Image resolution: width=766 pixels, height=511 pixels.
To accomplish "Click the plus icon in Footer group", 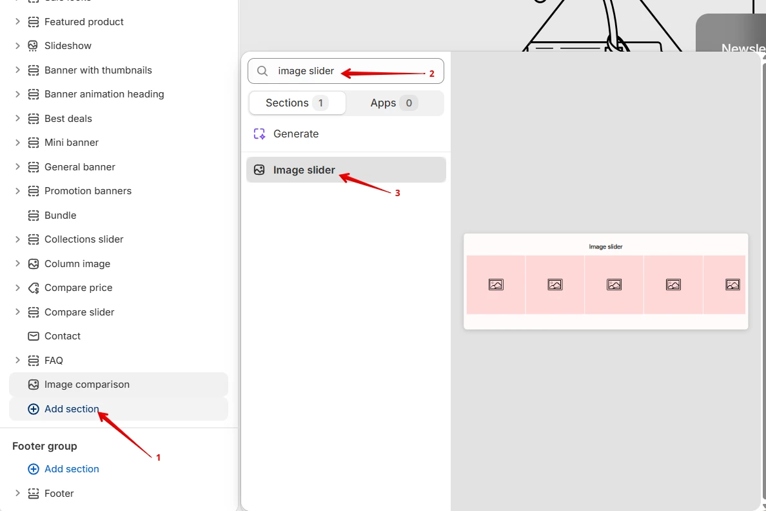I will pos(34,470).
